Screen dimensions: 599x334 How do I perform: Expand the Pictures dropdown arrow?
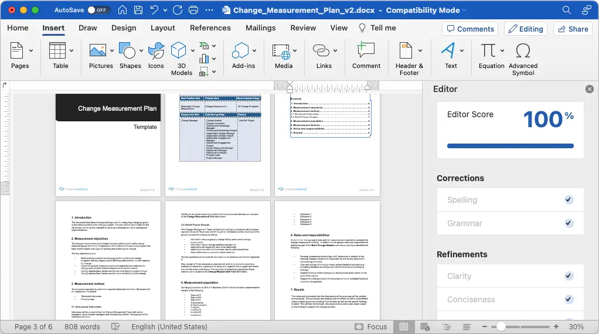(112, 50)
